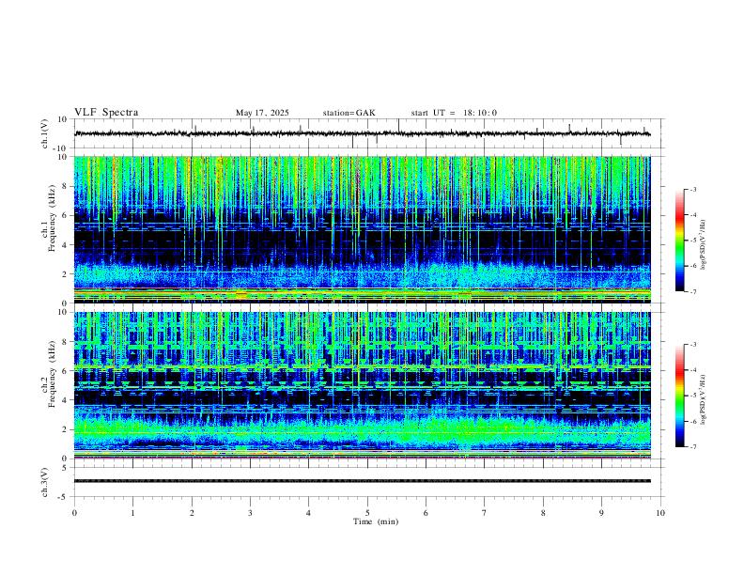The height and width of the screenshot is (575, 744).
Task: Click the "5" tick on time axis
Action: 367,513
